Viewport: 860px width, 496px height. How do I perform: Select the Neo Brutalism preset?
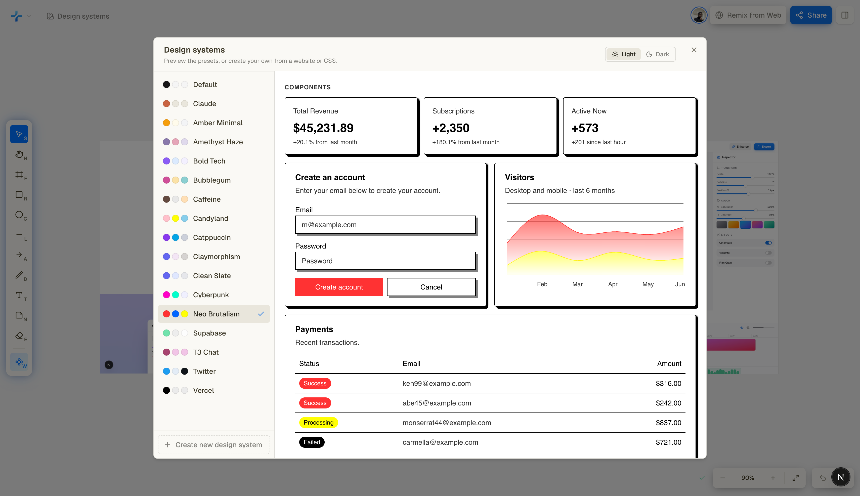pyautogui.click(x=214, y=314)
